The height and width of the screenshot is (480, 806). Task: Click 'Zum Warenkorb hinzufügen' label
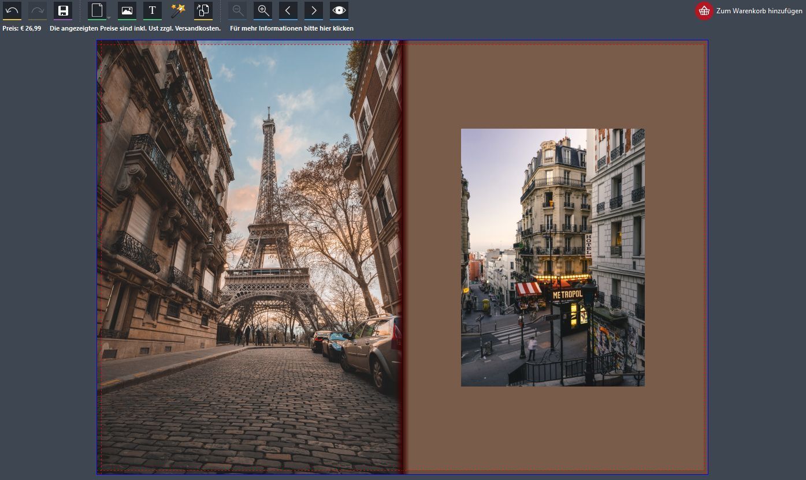[x=759, y=11]
